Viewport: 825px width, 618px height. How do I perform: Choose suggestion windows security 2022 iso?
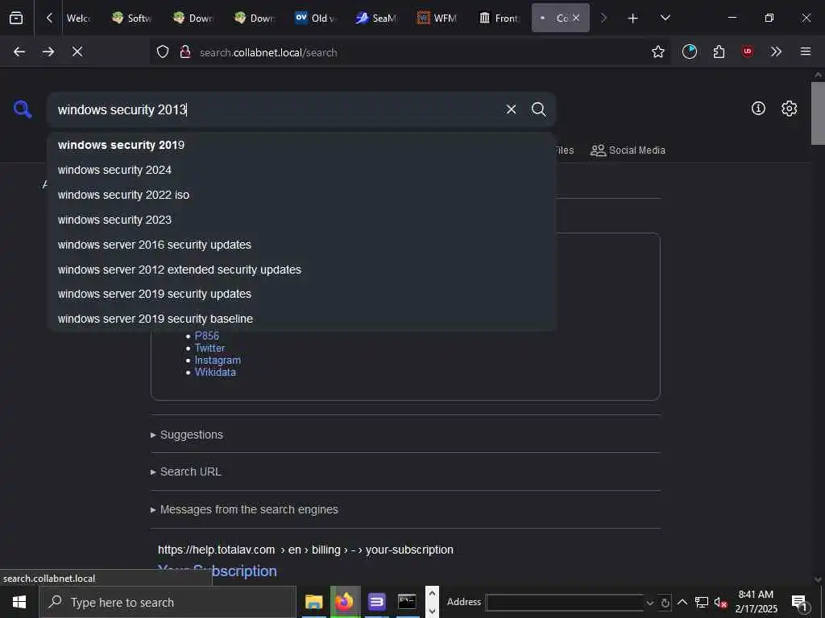[302, 195]
